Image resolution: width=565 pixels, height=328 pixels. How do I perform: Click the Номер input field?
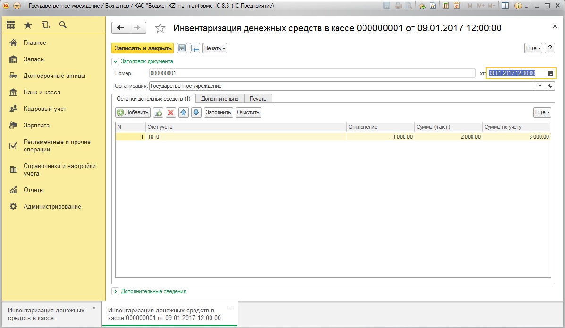pyautogui.click(x=312, y=73)
